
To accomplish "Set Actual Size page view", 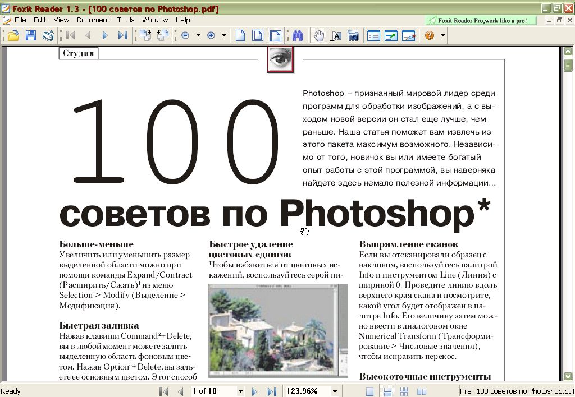I will point(240,35).
